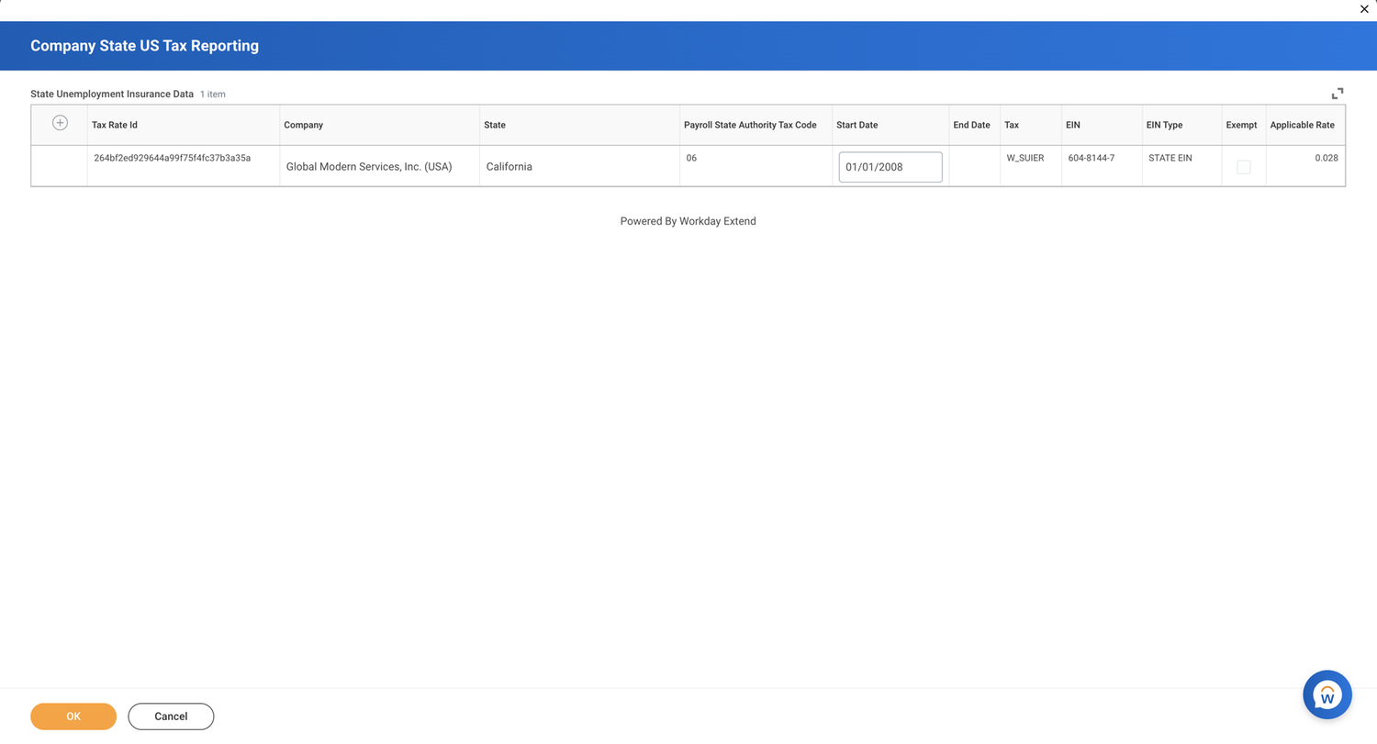This screenshot has width=1377, height=744.
Task: Click the Start Date column header
Action: [856, 125]
